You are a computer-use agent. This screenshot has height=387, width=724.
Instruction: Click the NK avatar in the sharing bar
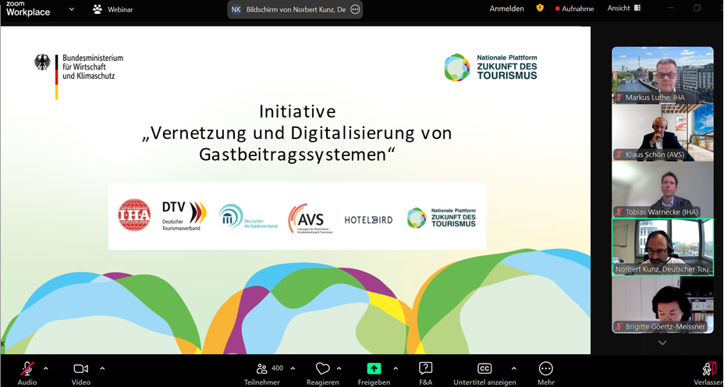click(x=236, y=9)
